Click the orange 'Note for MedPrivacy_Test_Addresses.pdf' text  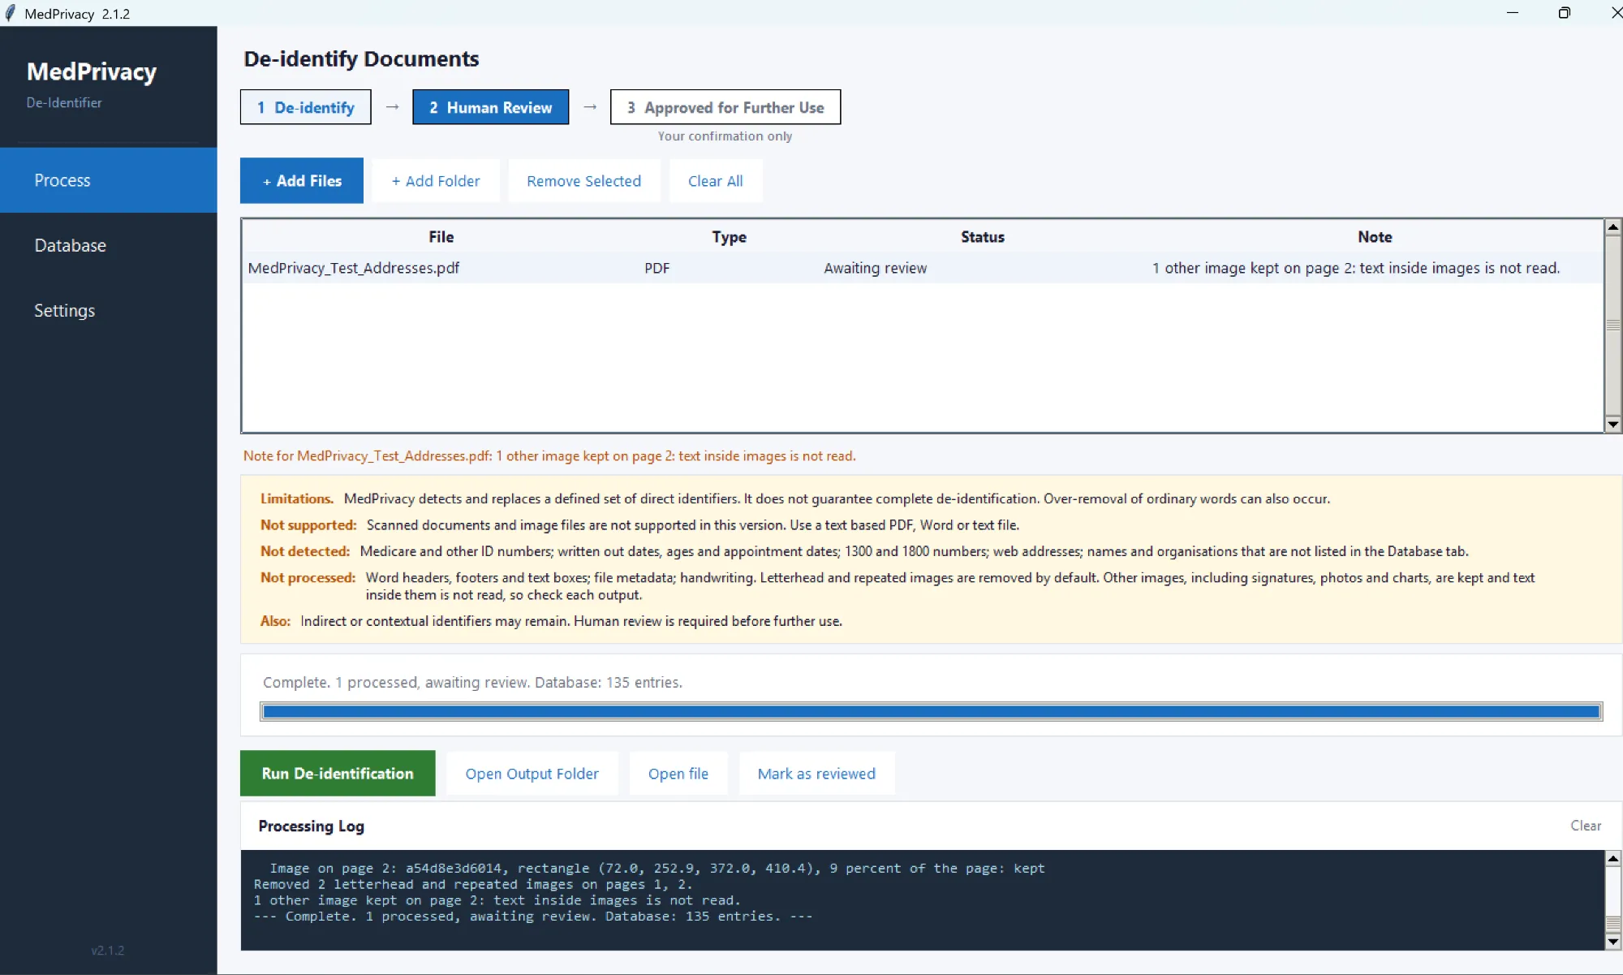pyautogui.click(x=549, y=455)
